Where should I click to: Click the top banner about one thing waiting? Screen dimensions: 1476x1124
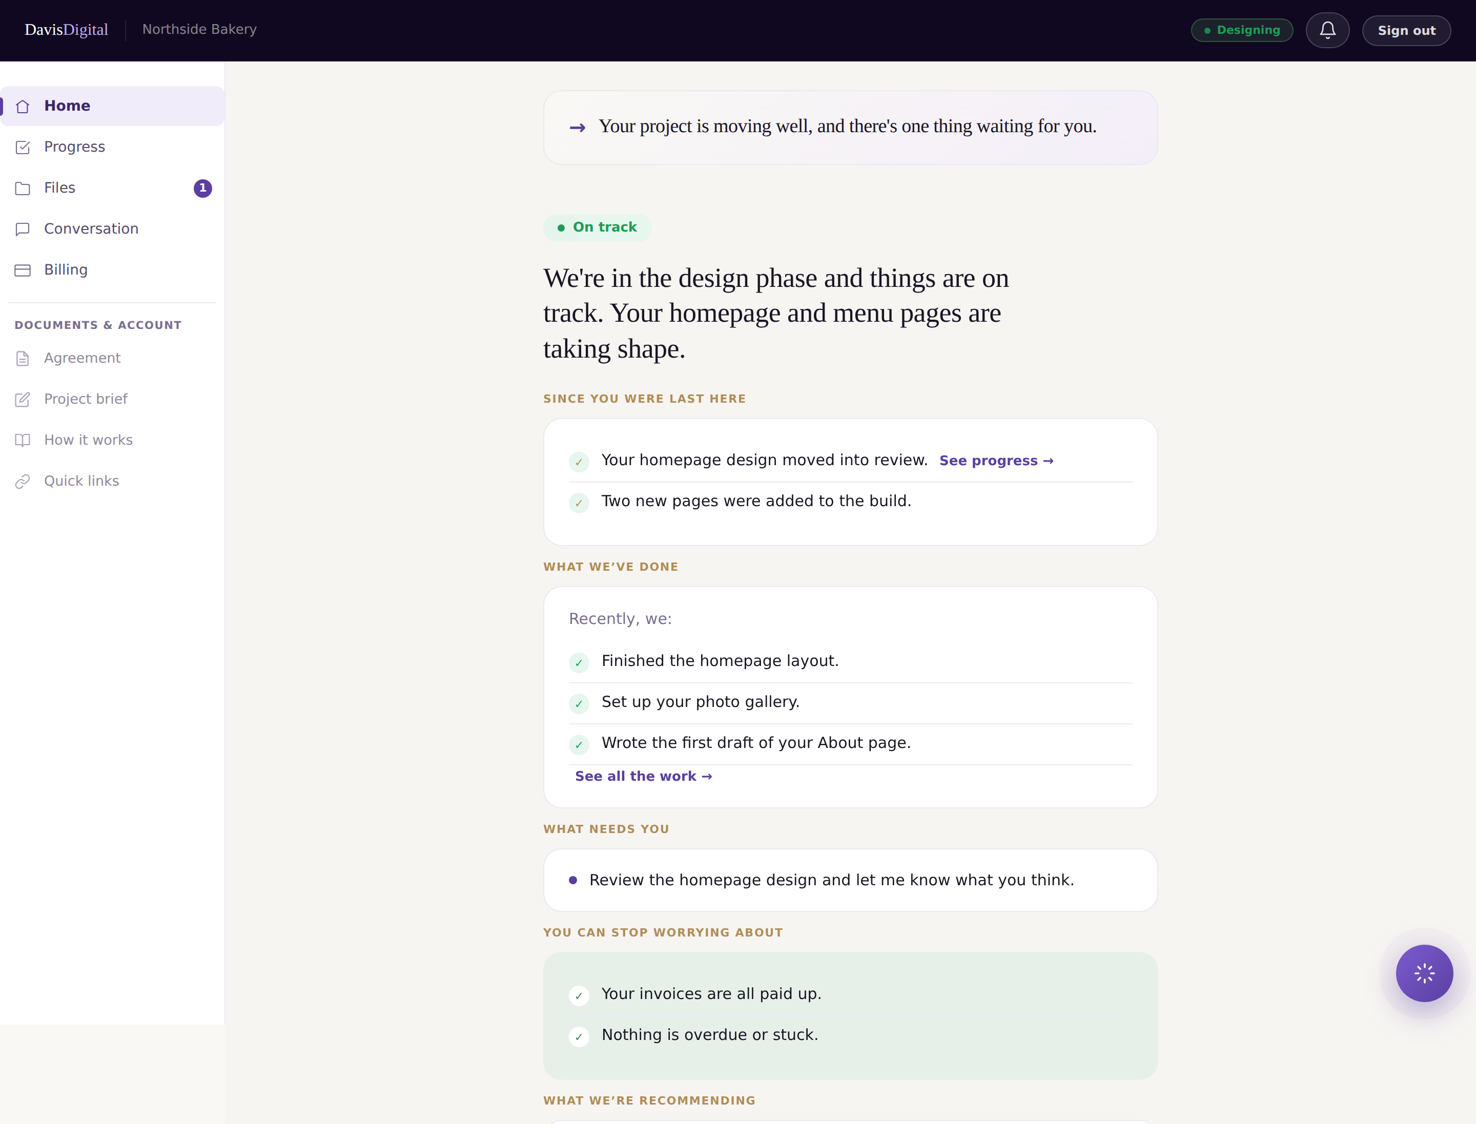tap(850, 127)
